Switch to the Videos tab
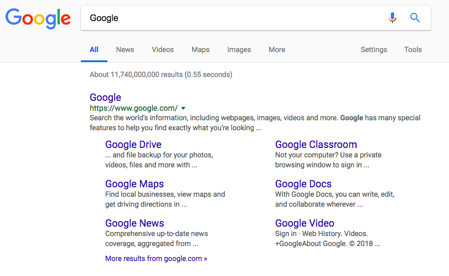 163,49
